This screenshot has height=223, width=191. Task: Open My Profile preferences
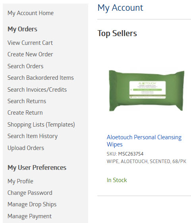click(20, 181)
